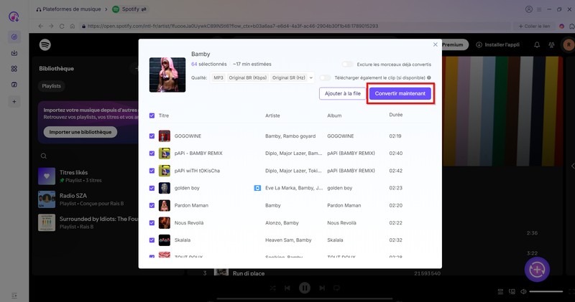Image resolution: width=575 pixels, height=302 pixels.
Task: Click the Bamby artist cover thumbnail
Action: pyautogui.click(x=167, y=75)
